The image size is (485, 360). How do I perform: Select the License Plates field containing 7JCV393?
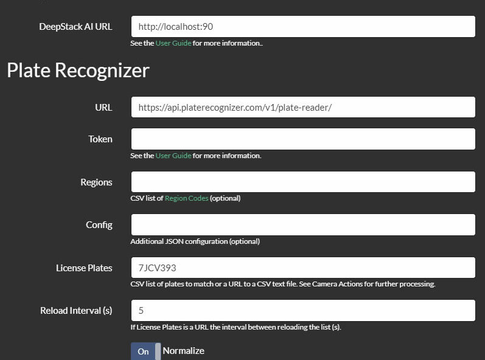click(303, 268)
